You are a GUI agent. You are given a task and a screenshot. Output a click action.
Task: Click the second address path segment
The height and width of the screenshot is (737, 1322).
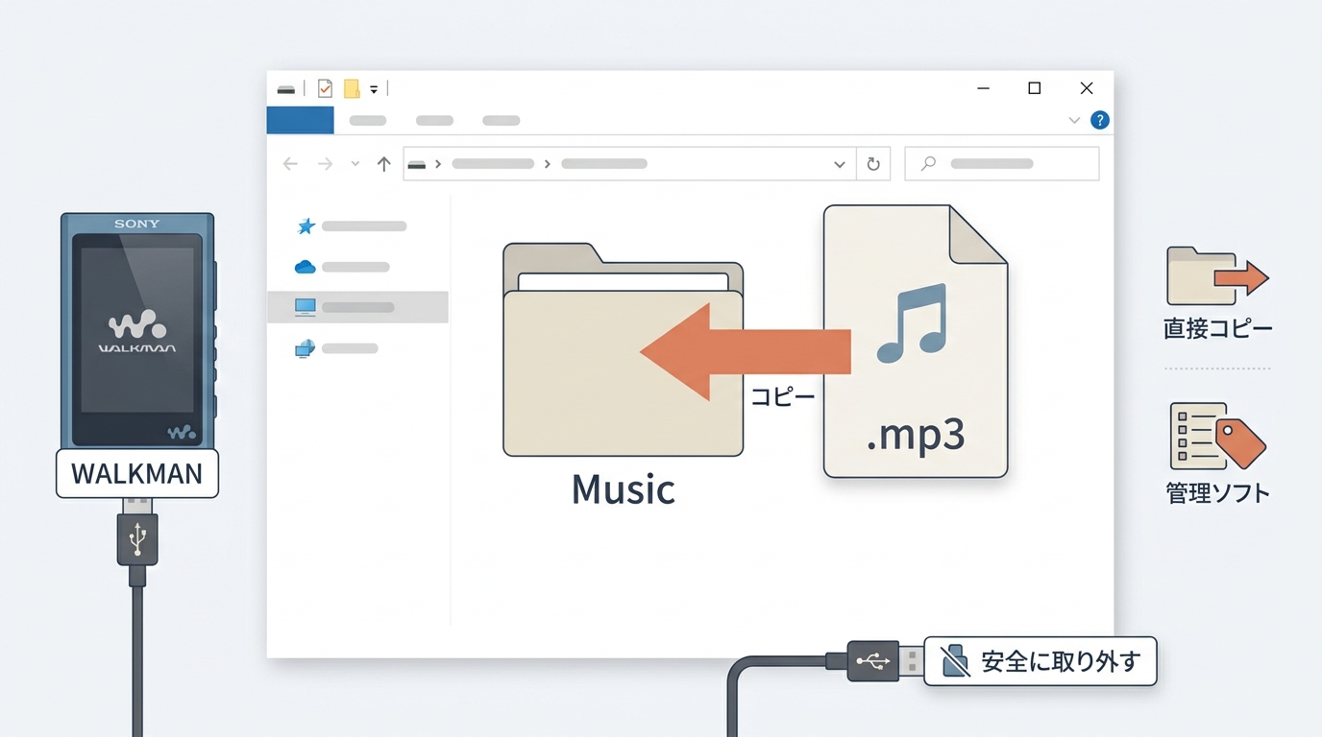pyautogui.click(x=604, y=164)
